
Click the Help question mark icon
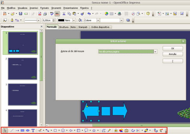tap(148, 14)
